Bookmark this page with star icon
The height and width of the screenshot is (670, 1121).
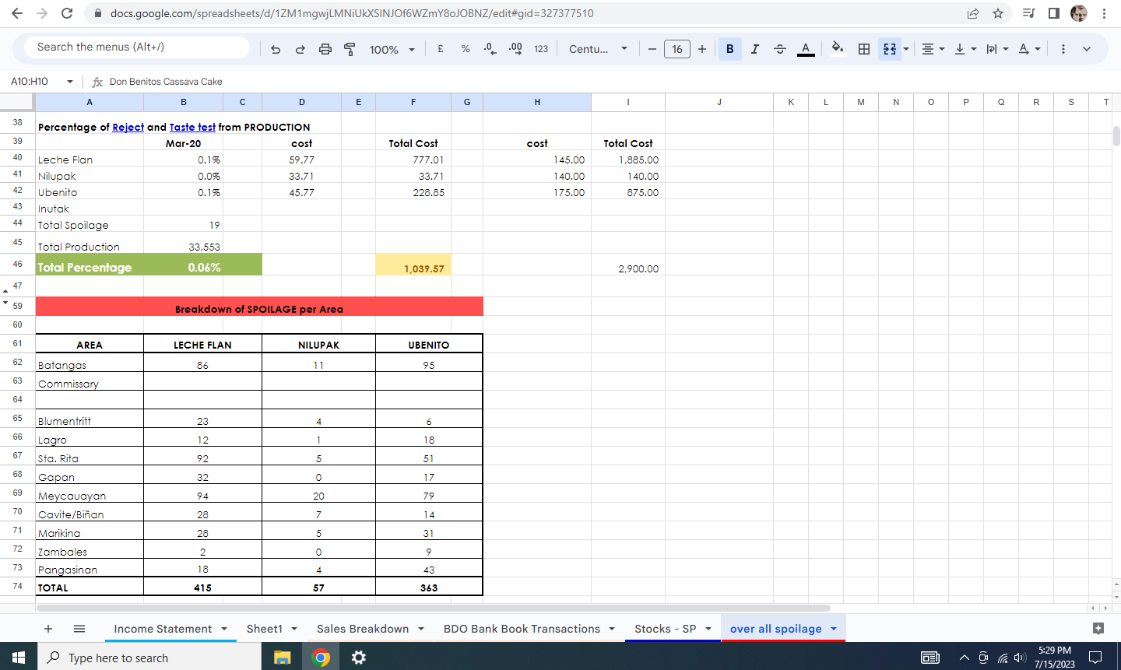[x=998, y=13]
